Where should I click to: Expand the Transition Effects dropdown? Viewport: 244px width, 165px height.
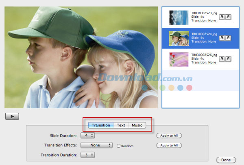97,145
